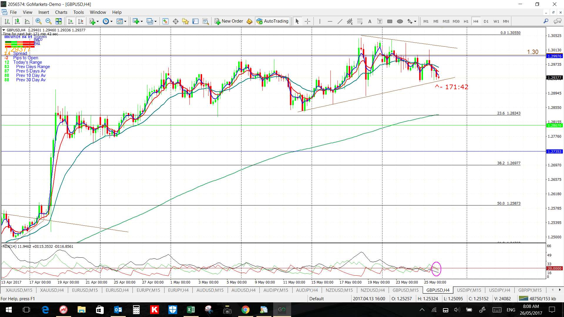
Task: Select the H4 timeframe button
Action: (476, 21)
